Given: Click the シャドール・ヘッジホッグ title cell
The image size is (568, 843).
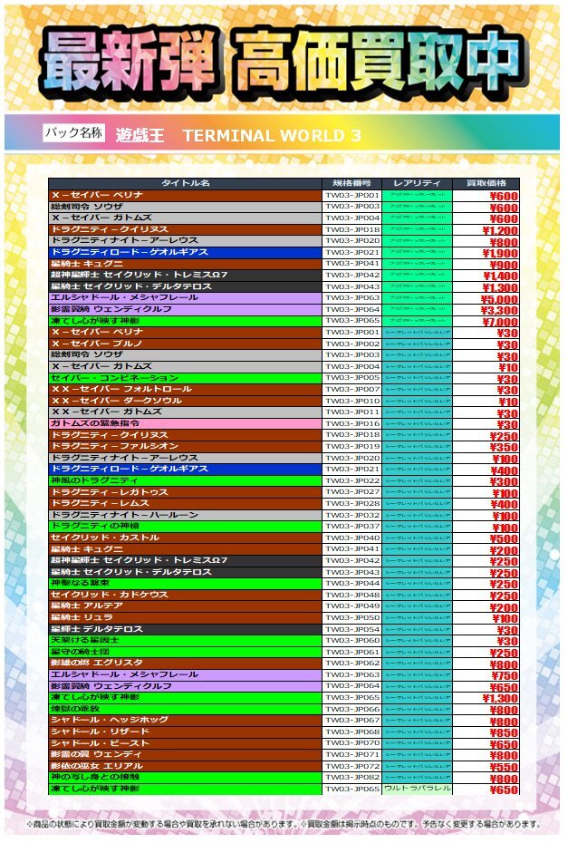Looking at the screenshot, I should click(x=186, y=721).
